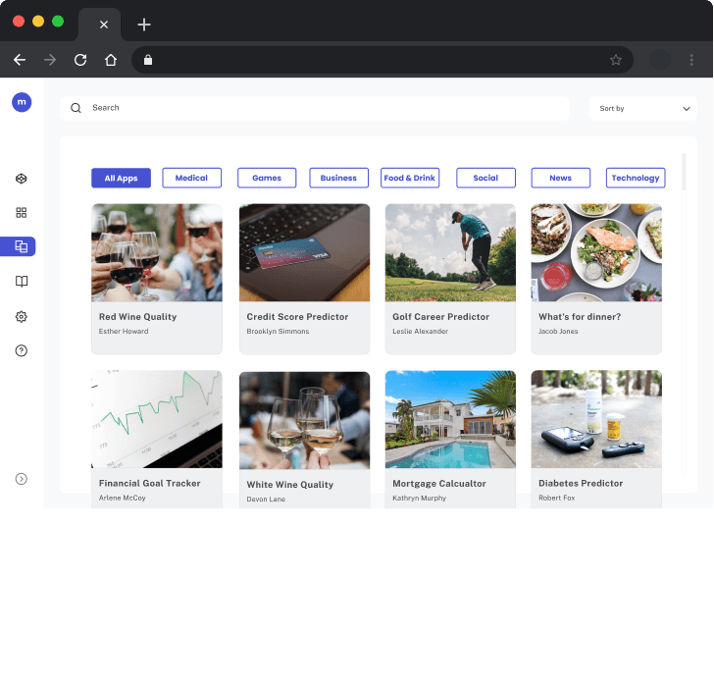
Task: Click author name Arlene McCoy
Action: point(122,498)
